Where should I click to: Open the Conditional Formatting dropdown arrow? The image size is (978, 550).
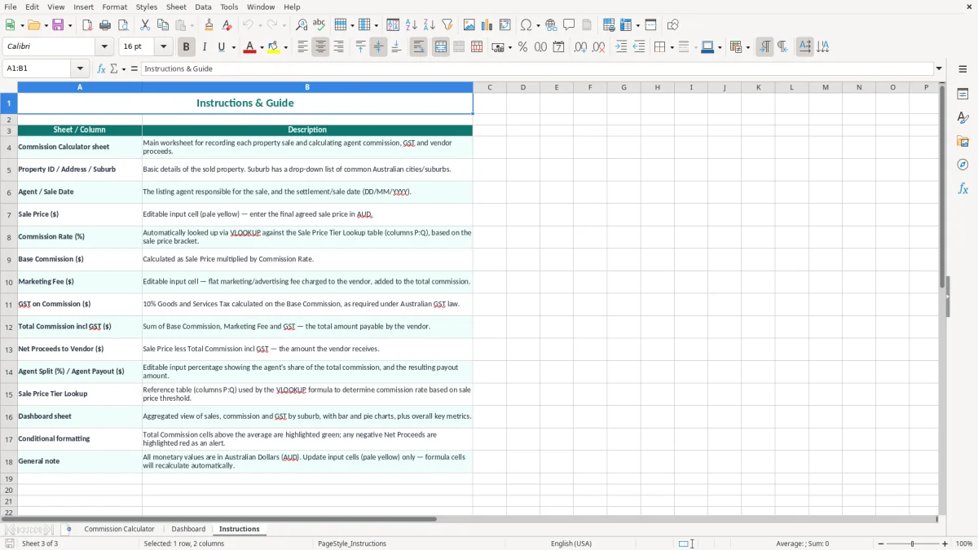tap(747, 47)
